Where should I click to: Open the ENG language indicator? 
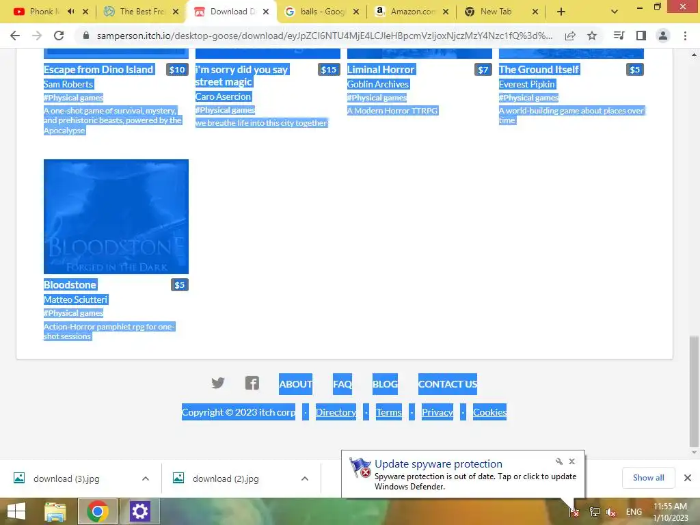[x=634, y=511]
